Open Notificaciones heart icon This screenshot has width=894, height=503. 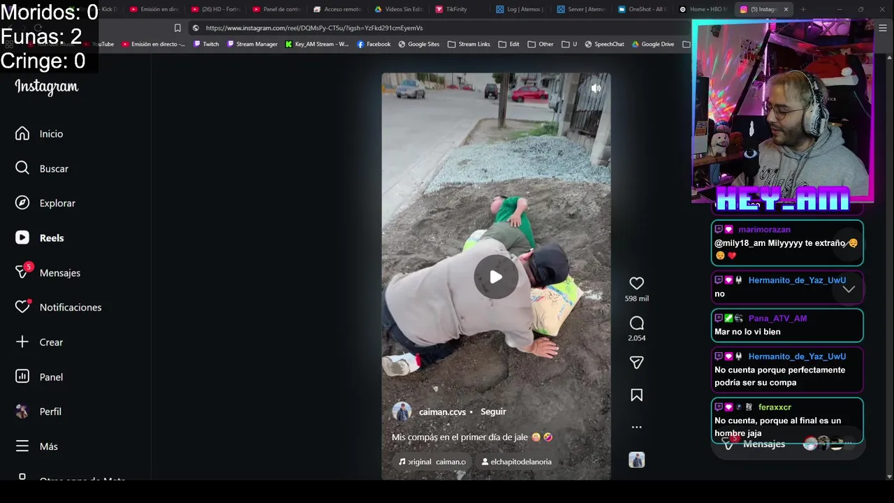click(22, 307)
